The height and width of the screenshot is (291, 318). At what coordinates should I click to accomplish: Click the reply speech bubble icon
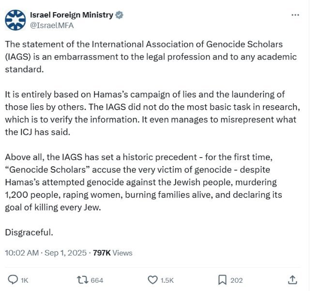[x=13, y=280]
